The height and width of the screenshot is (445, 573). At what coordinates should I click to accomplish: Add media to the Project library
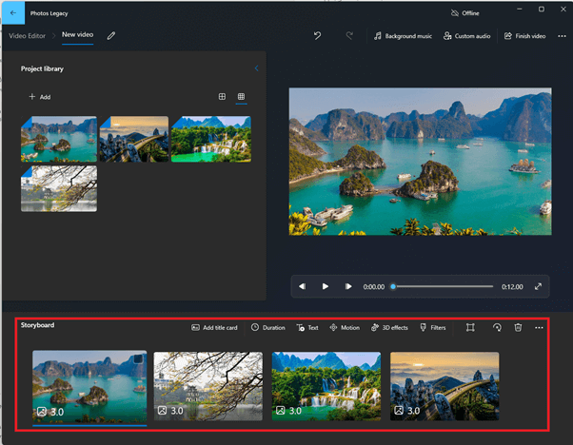(39, 97)
